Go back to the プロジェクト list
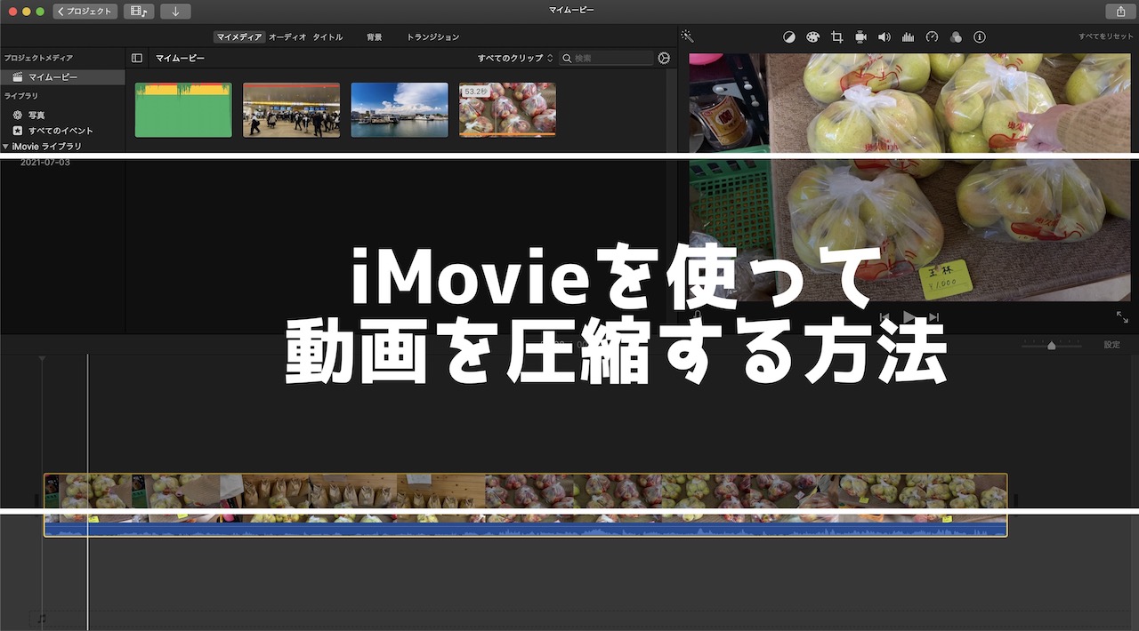 pos(85,12)
